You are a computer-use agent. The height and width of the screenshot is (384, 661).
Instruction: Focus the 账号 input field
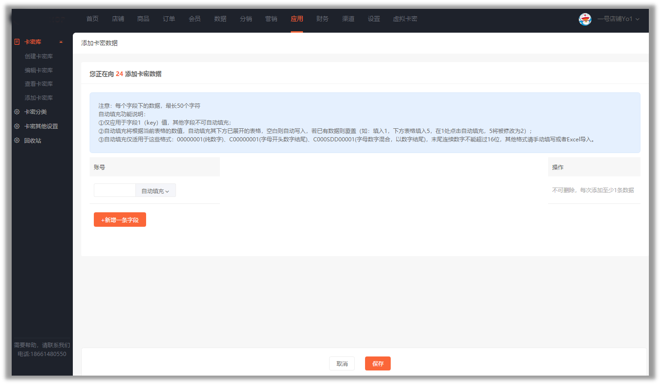pyautogui.click(x=115, y=190)
